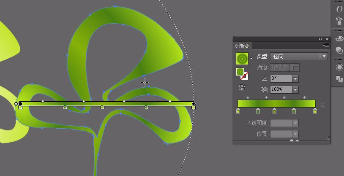Select first midpoint square on canvas annotator
Screen dimensions: 344x176
coord(43,101)
